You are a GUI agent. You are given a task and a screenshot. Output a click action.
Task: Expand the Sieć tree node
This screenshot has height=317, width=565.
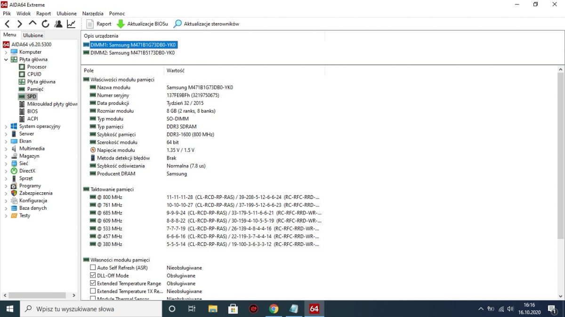pos(6,163)
